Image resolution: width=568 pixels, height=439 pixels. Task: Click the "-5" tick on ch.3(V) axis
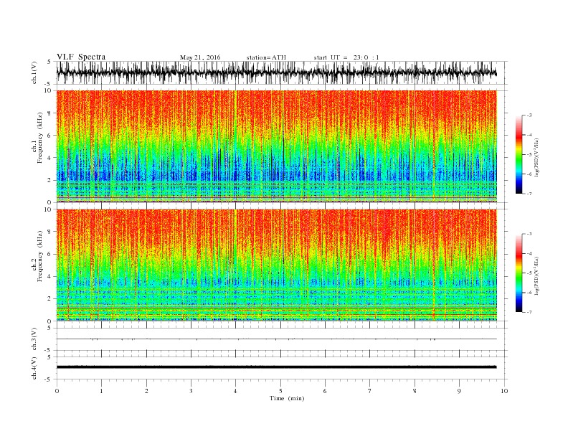tap(49, 351)
